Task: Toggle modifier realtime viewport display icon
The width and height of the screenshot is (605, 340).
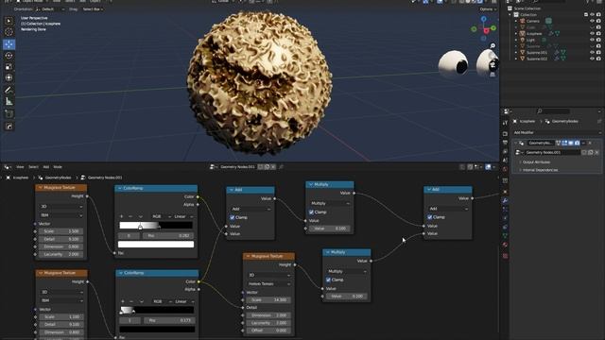Action: pyautogui.click(x=571, y=143)
